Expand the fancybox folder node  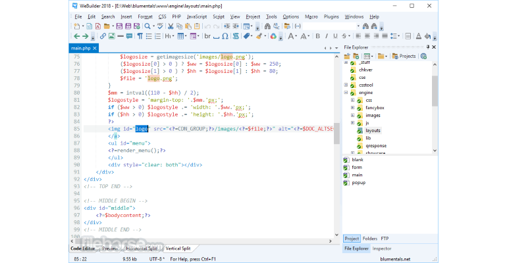pos(352,108)
